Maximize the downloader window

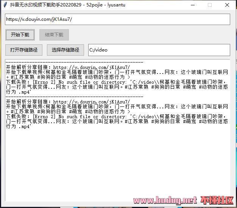pyautogui.click(x=210, y=5)
